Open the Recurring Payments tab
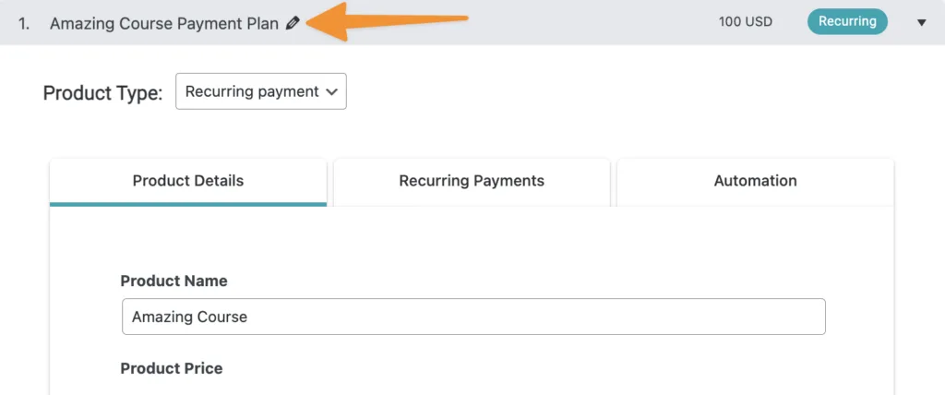The height and width of the screenshot is (395, 945). [x=472, y=181]
